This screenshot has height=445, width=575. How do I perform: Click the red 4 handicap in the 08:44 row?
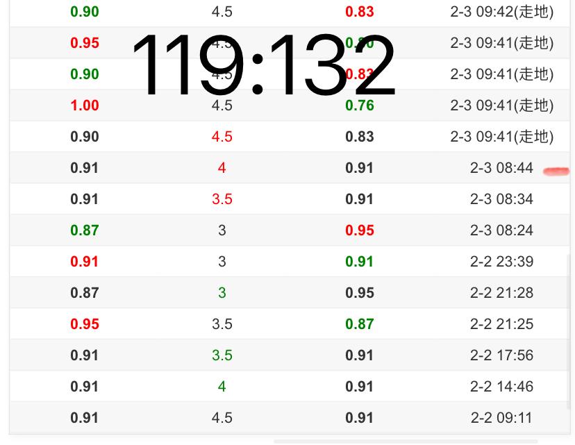(x=222, y=168)
